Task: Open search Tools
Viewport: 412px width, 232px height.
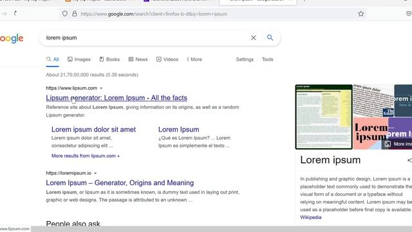Action: point(267,59)
